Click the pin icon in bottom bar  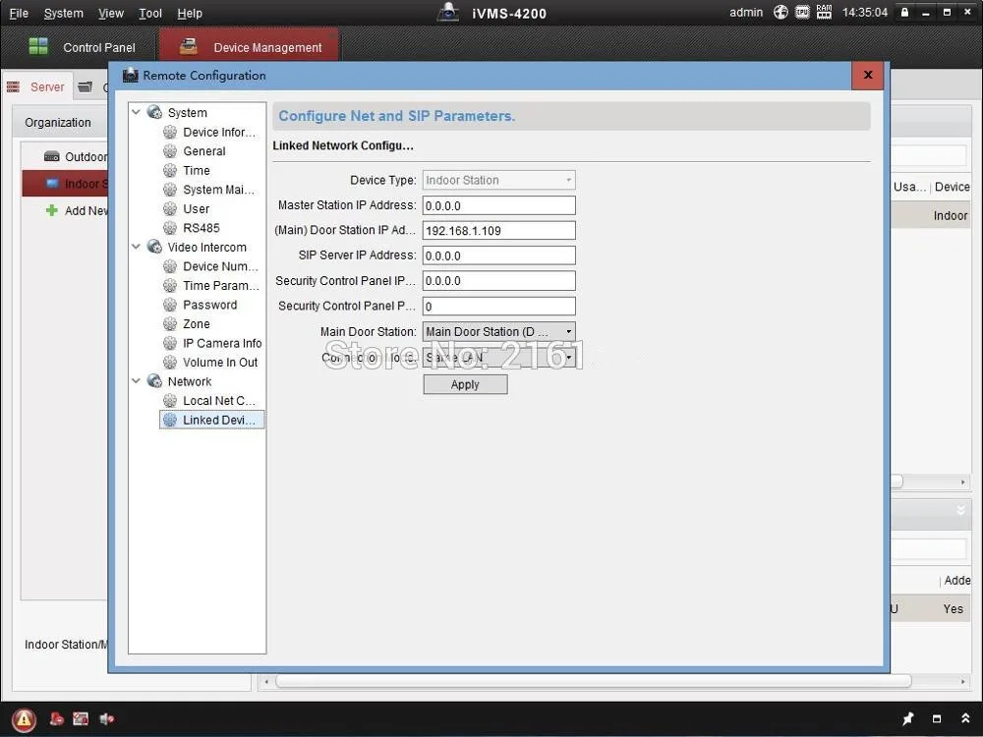tap(907, 719)
